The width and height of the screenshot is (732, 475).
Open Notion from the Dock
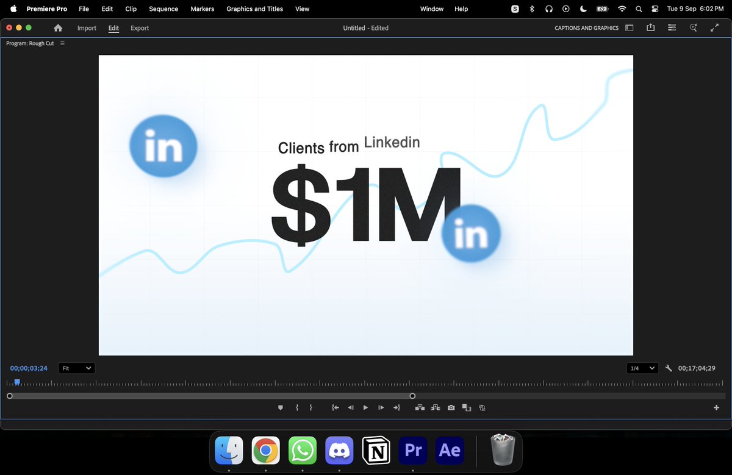click(x=376, y=451)
